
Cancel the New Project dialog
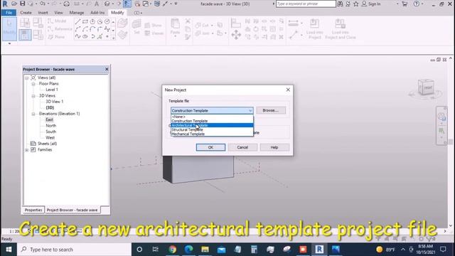[x=242, y=147]
